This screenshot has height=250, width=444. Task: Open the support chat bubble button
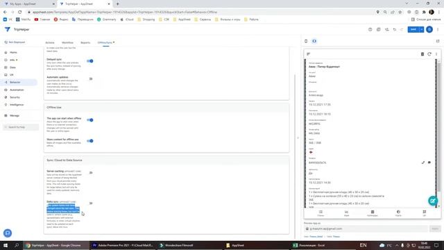tap(8, 233)
